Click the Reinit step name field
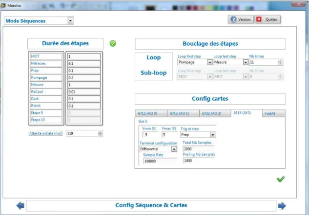310x215 pixels. 46,106
